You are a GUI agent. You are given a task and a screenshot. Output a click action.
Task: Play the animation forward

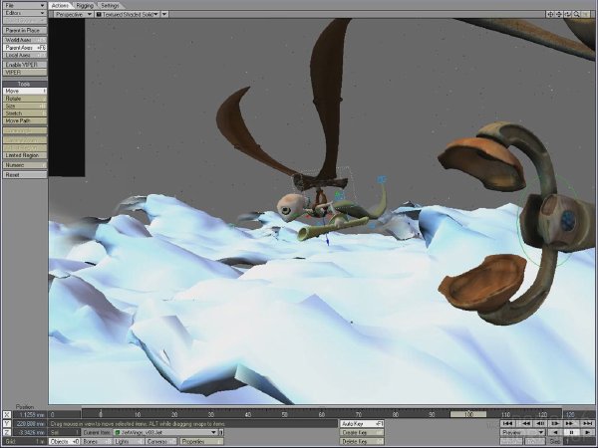point(587,432)
